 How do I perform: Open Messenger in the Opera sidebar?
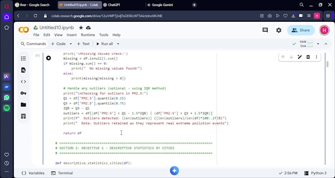click(6, 87)
